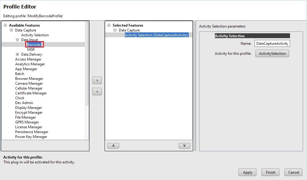Select Power Key Manager feature
This screenshot has width=307, height=180.
click(31, 137)
